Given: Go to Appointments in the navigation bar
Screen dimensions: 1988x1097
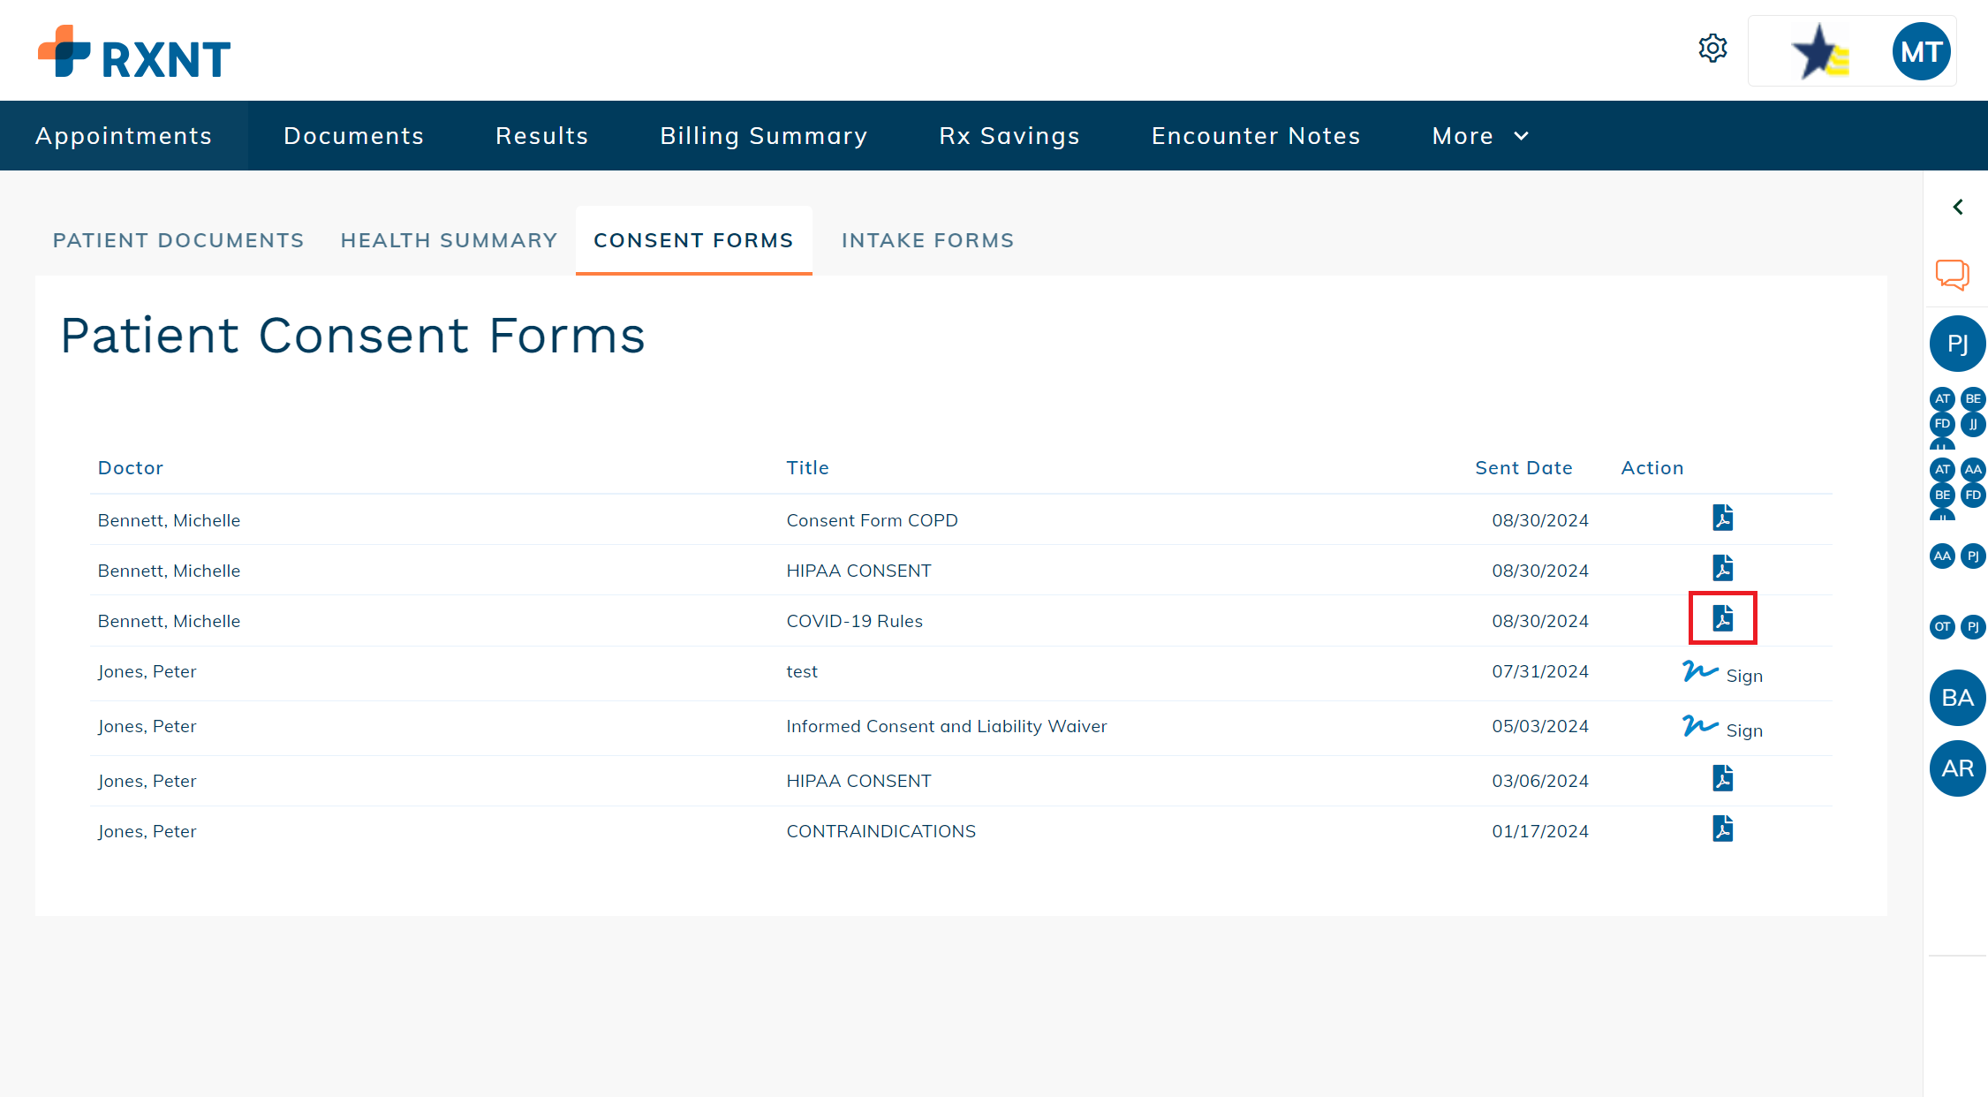Looking at the screenshot, I should pyautogui.click(x=124, y=136).
